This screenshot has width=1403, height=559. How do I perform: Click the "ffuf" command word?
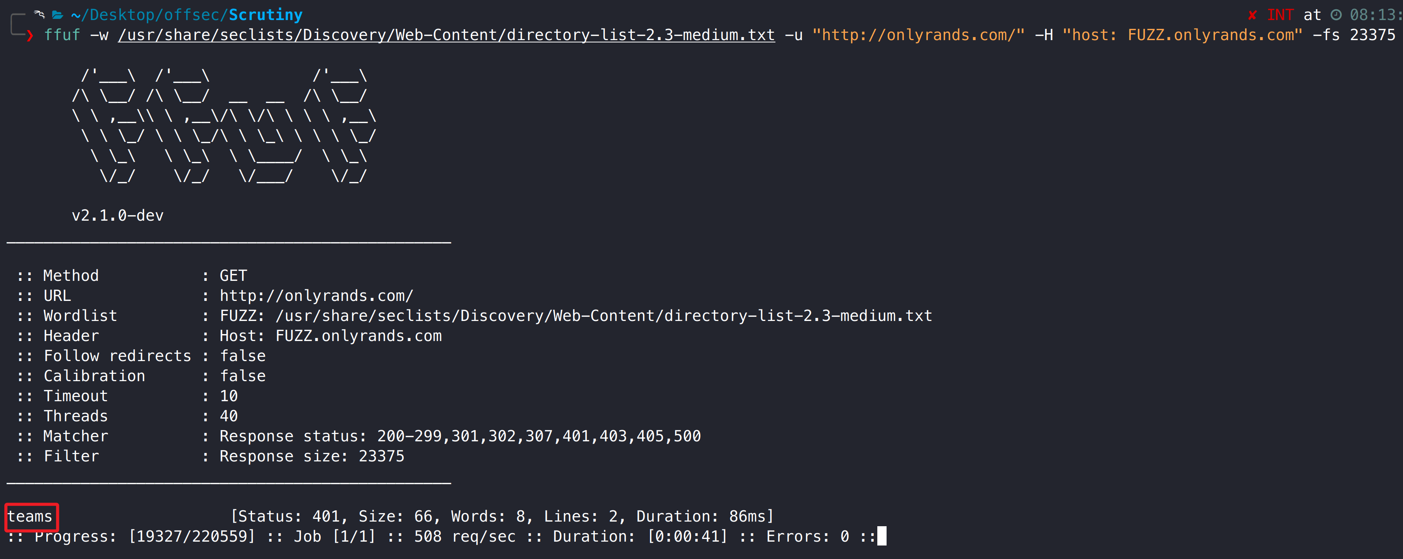pyautogui.click(x=62, y=35)
